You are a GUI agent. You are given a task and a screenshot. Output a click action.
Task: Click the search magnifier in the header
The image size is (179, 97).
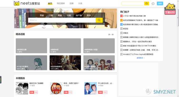pos(147,3)
